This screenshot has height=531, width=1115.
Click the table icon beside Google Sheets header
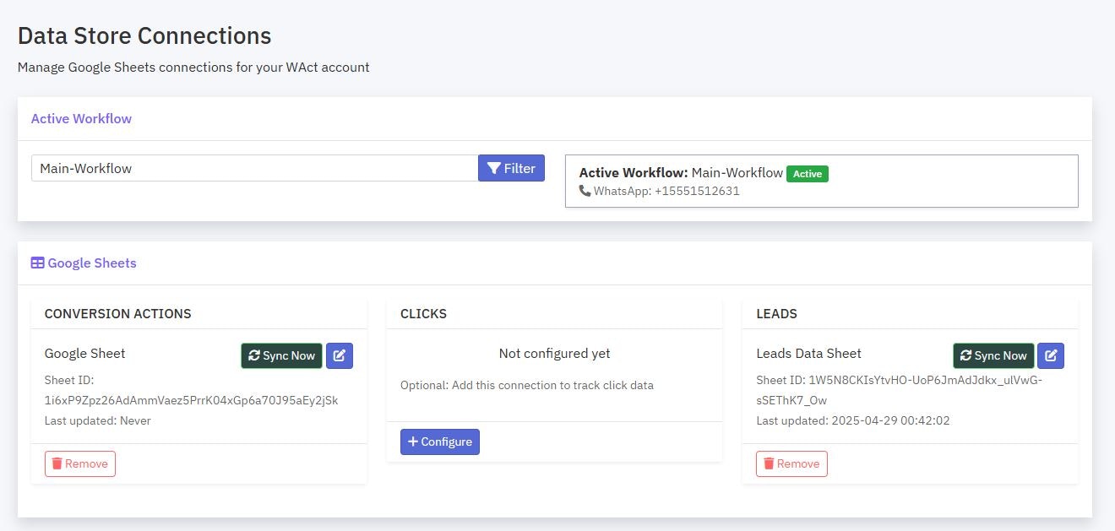coord(37,263)
